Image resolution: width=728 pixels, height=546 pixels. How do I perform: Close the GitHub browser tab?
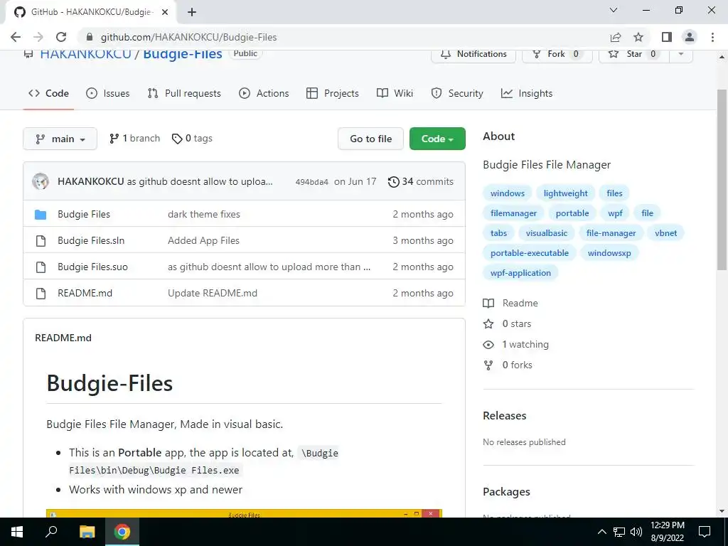[165, 12]
